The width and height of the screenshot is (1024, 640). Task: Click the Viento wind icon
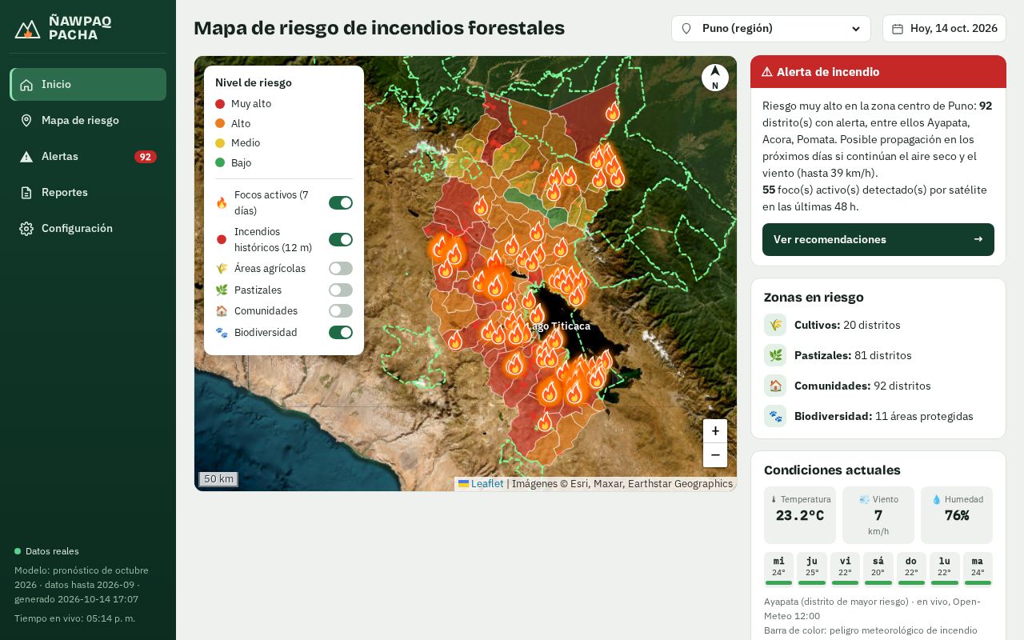pyautogui.click(x=864, y=499)
